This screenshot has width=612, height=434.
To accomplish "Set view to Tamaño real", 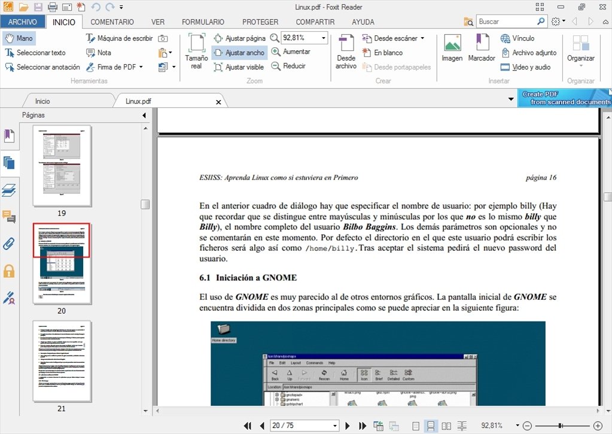I will point(196,51).
